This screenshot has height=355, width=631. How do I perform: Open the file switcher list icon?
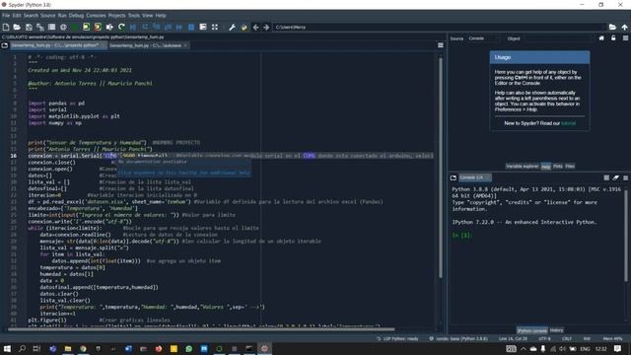tap(51, 27)
